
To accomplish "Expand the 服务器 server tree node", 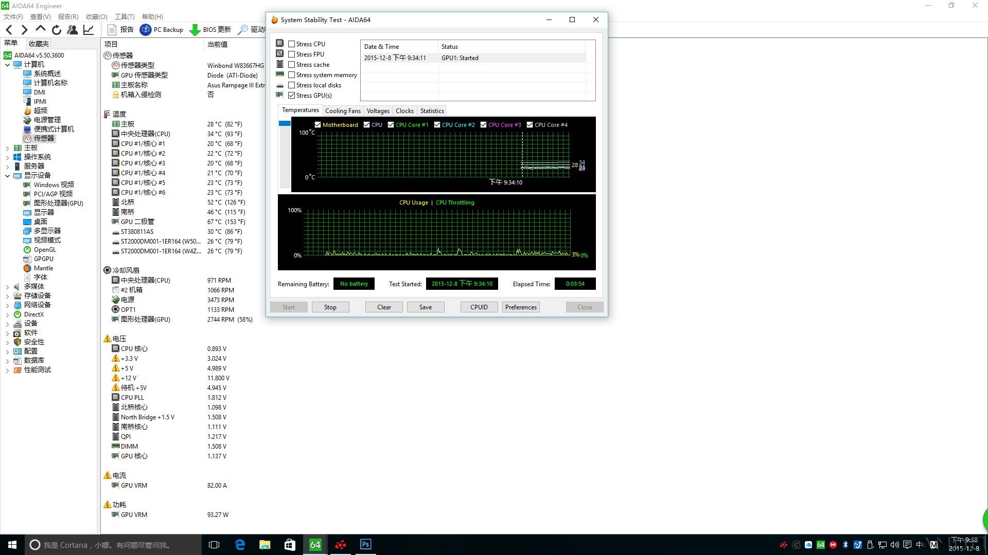I will tap(8, 166).
